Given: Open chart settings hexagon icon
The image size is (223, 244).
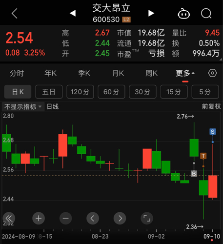Looking at the screenshot, I should coord(212,73).
